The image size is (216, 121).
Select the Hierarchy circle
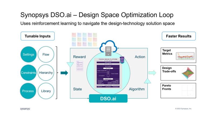[46, 73]
